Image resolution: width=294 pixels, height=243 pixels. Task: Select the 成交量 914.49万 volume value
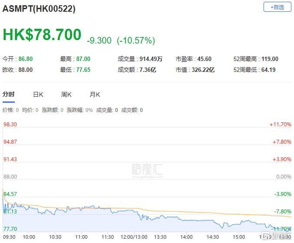click(140, 59)
